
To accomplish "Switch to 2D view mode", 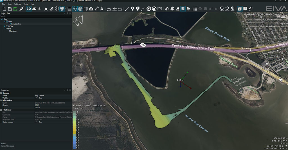I will tap(34, 9).
